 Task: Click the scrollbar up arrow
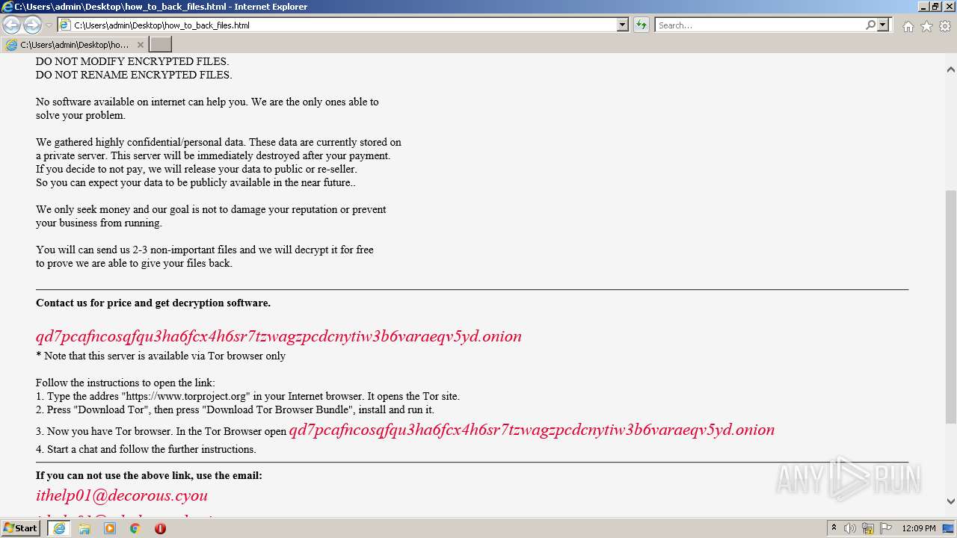pyautogui.click(x=951, y=69)
